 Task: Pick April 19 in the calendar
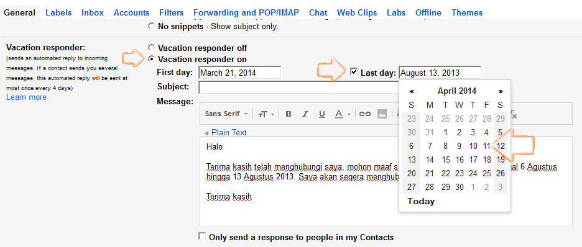click(501, 160)
